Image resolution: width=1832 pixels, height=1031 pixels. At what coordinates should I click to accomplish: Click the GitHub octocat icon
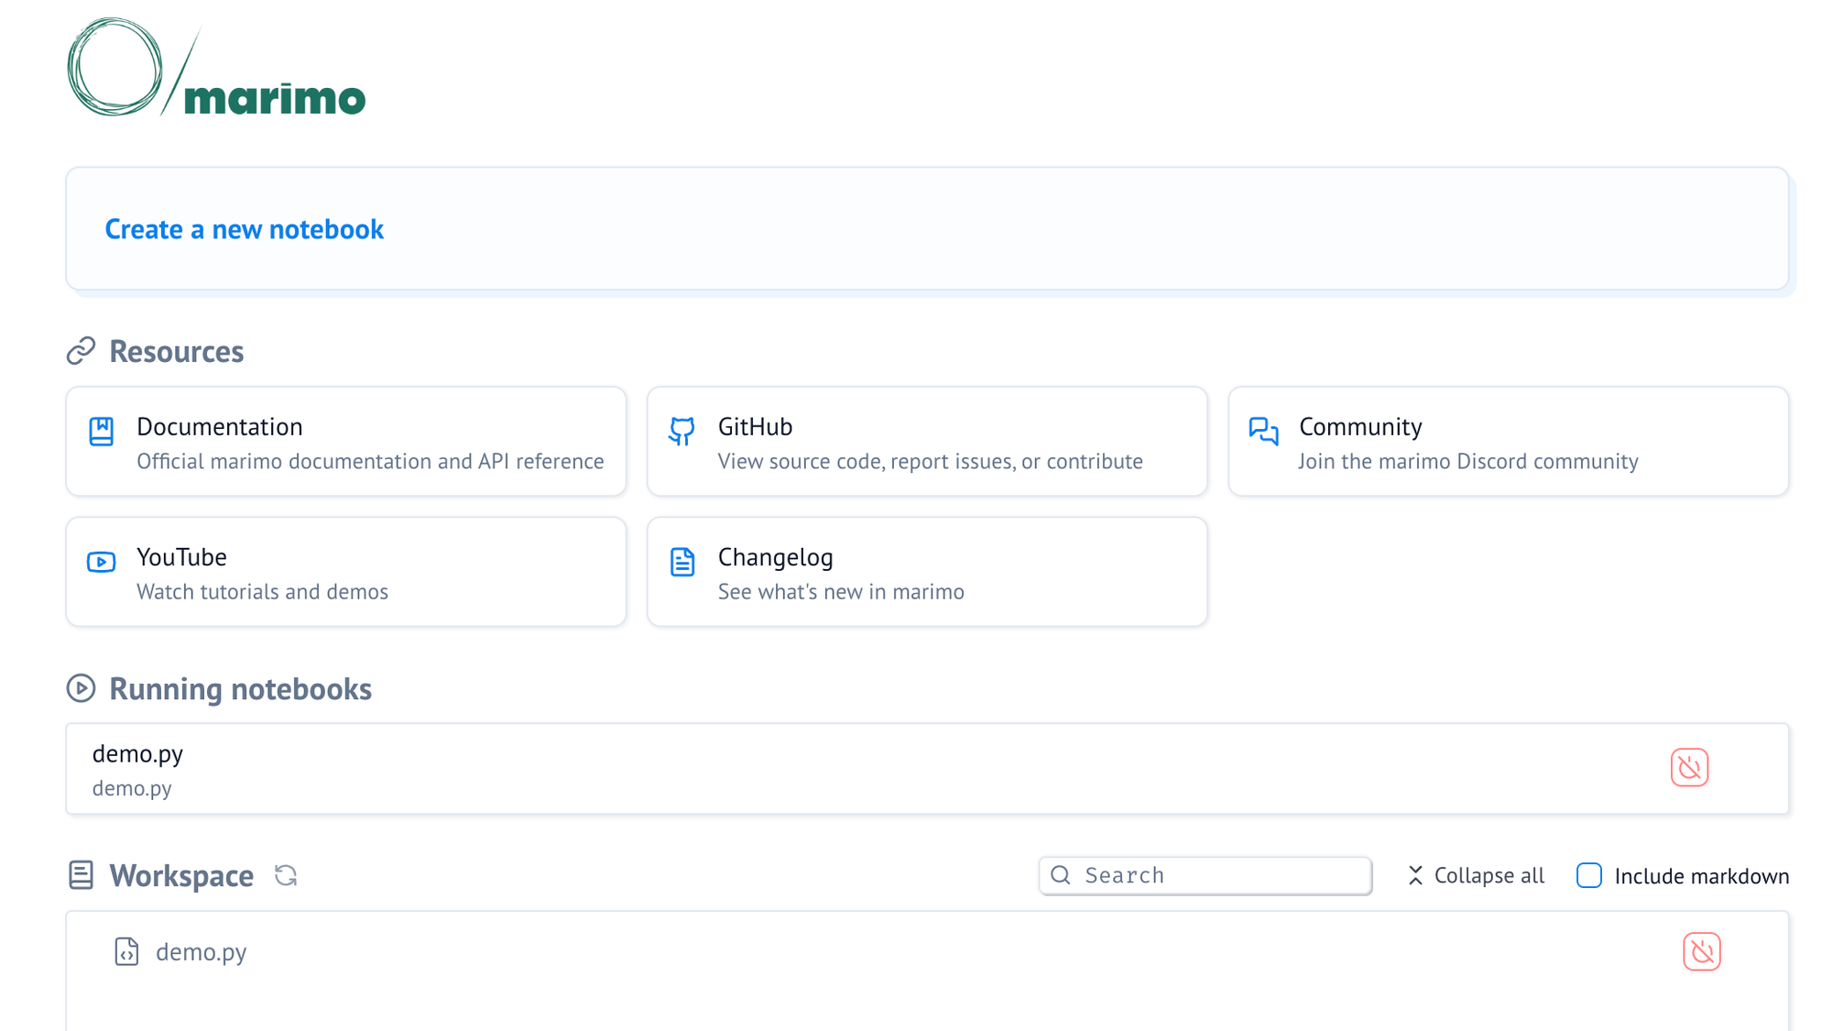pos(682,431)
